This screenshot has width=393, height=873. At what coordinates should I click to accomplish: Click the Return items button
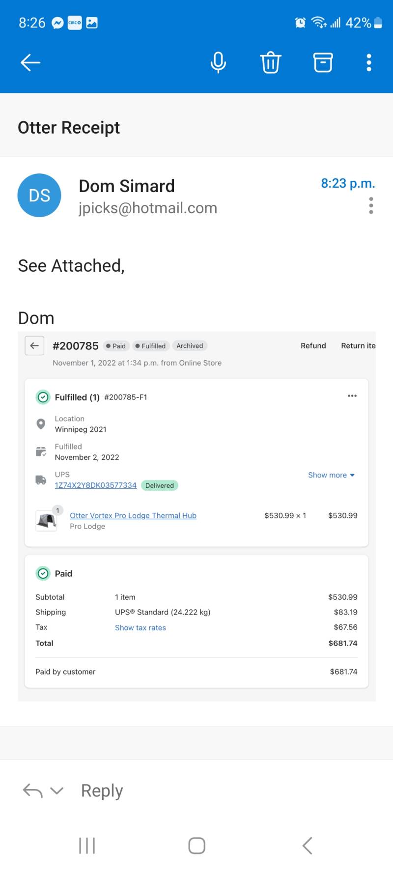(x=359, y=345)
